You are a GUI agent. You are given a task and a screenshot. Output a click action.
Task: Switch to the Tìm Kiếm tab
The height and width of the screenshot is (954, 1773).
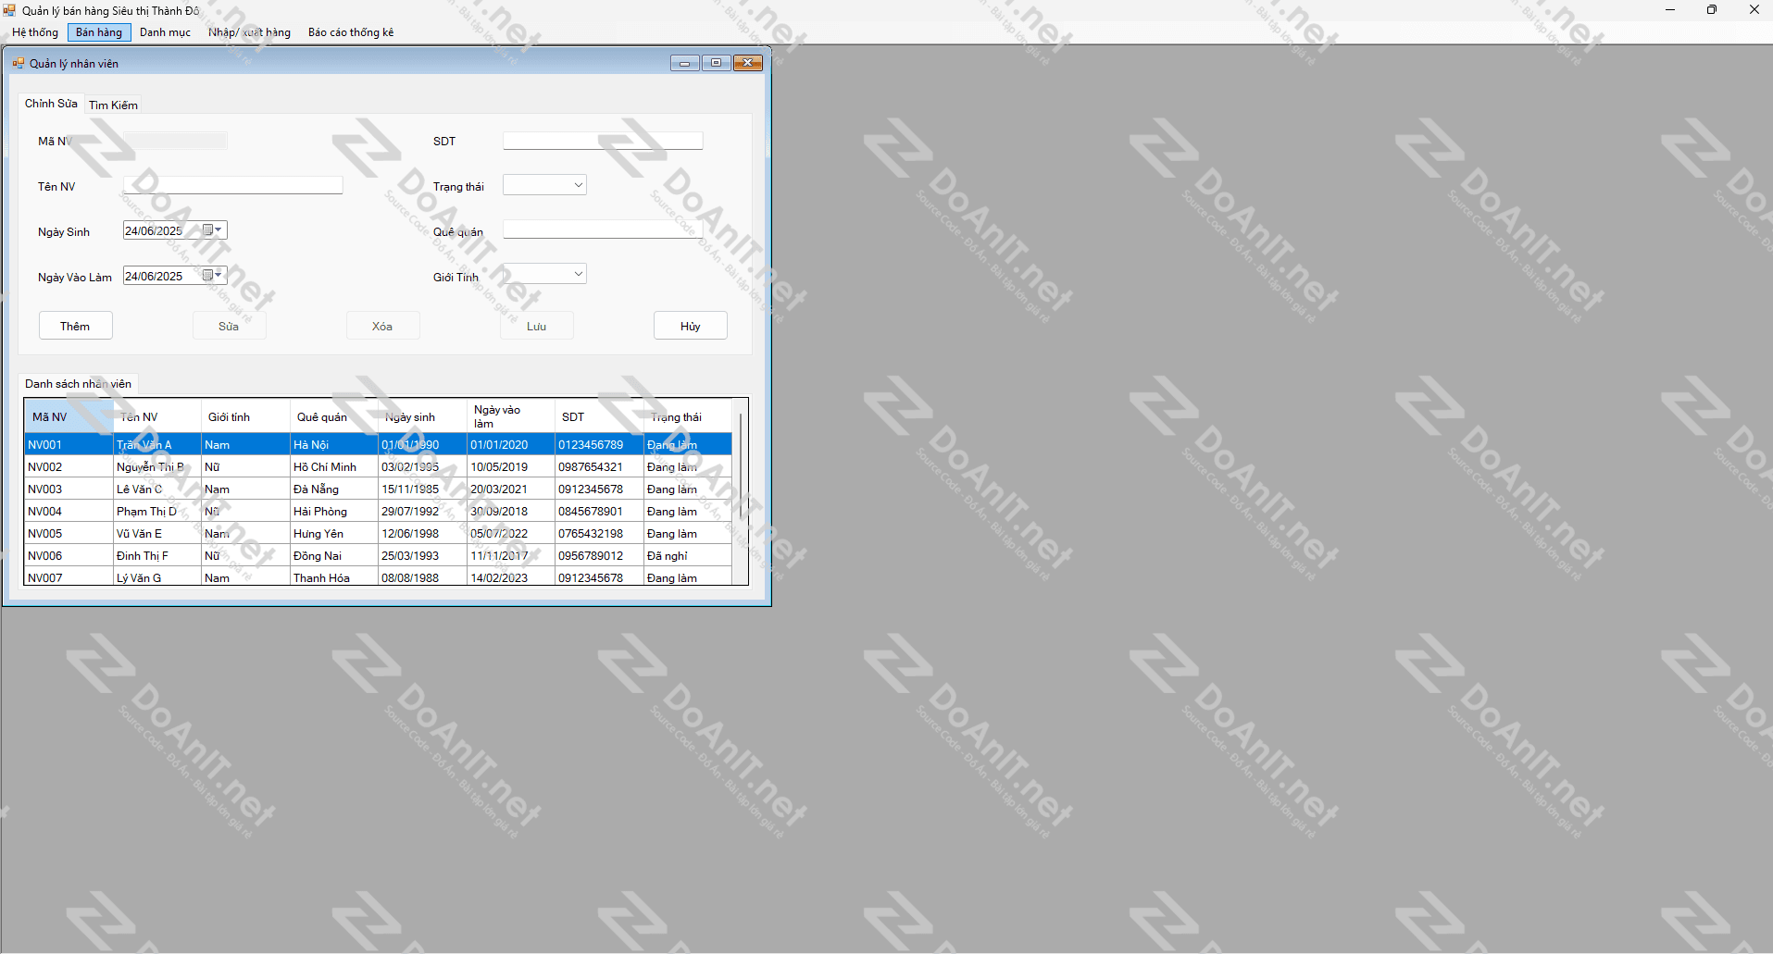(113, 105)
